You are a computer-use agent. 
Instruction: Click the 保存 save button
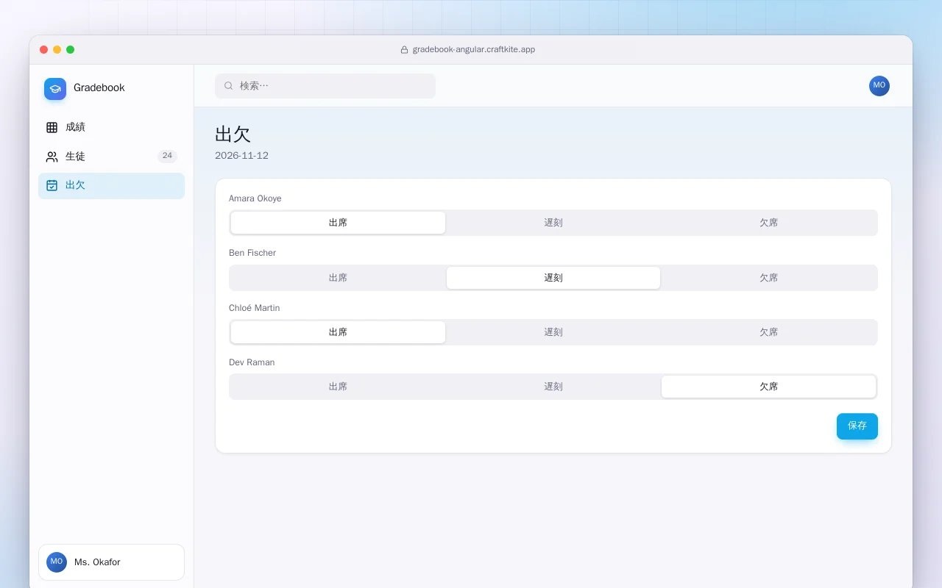[x=857, y=426]
